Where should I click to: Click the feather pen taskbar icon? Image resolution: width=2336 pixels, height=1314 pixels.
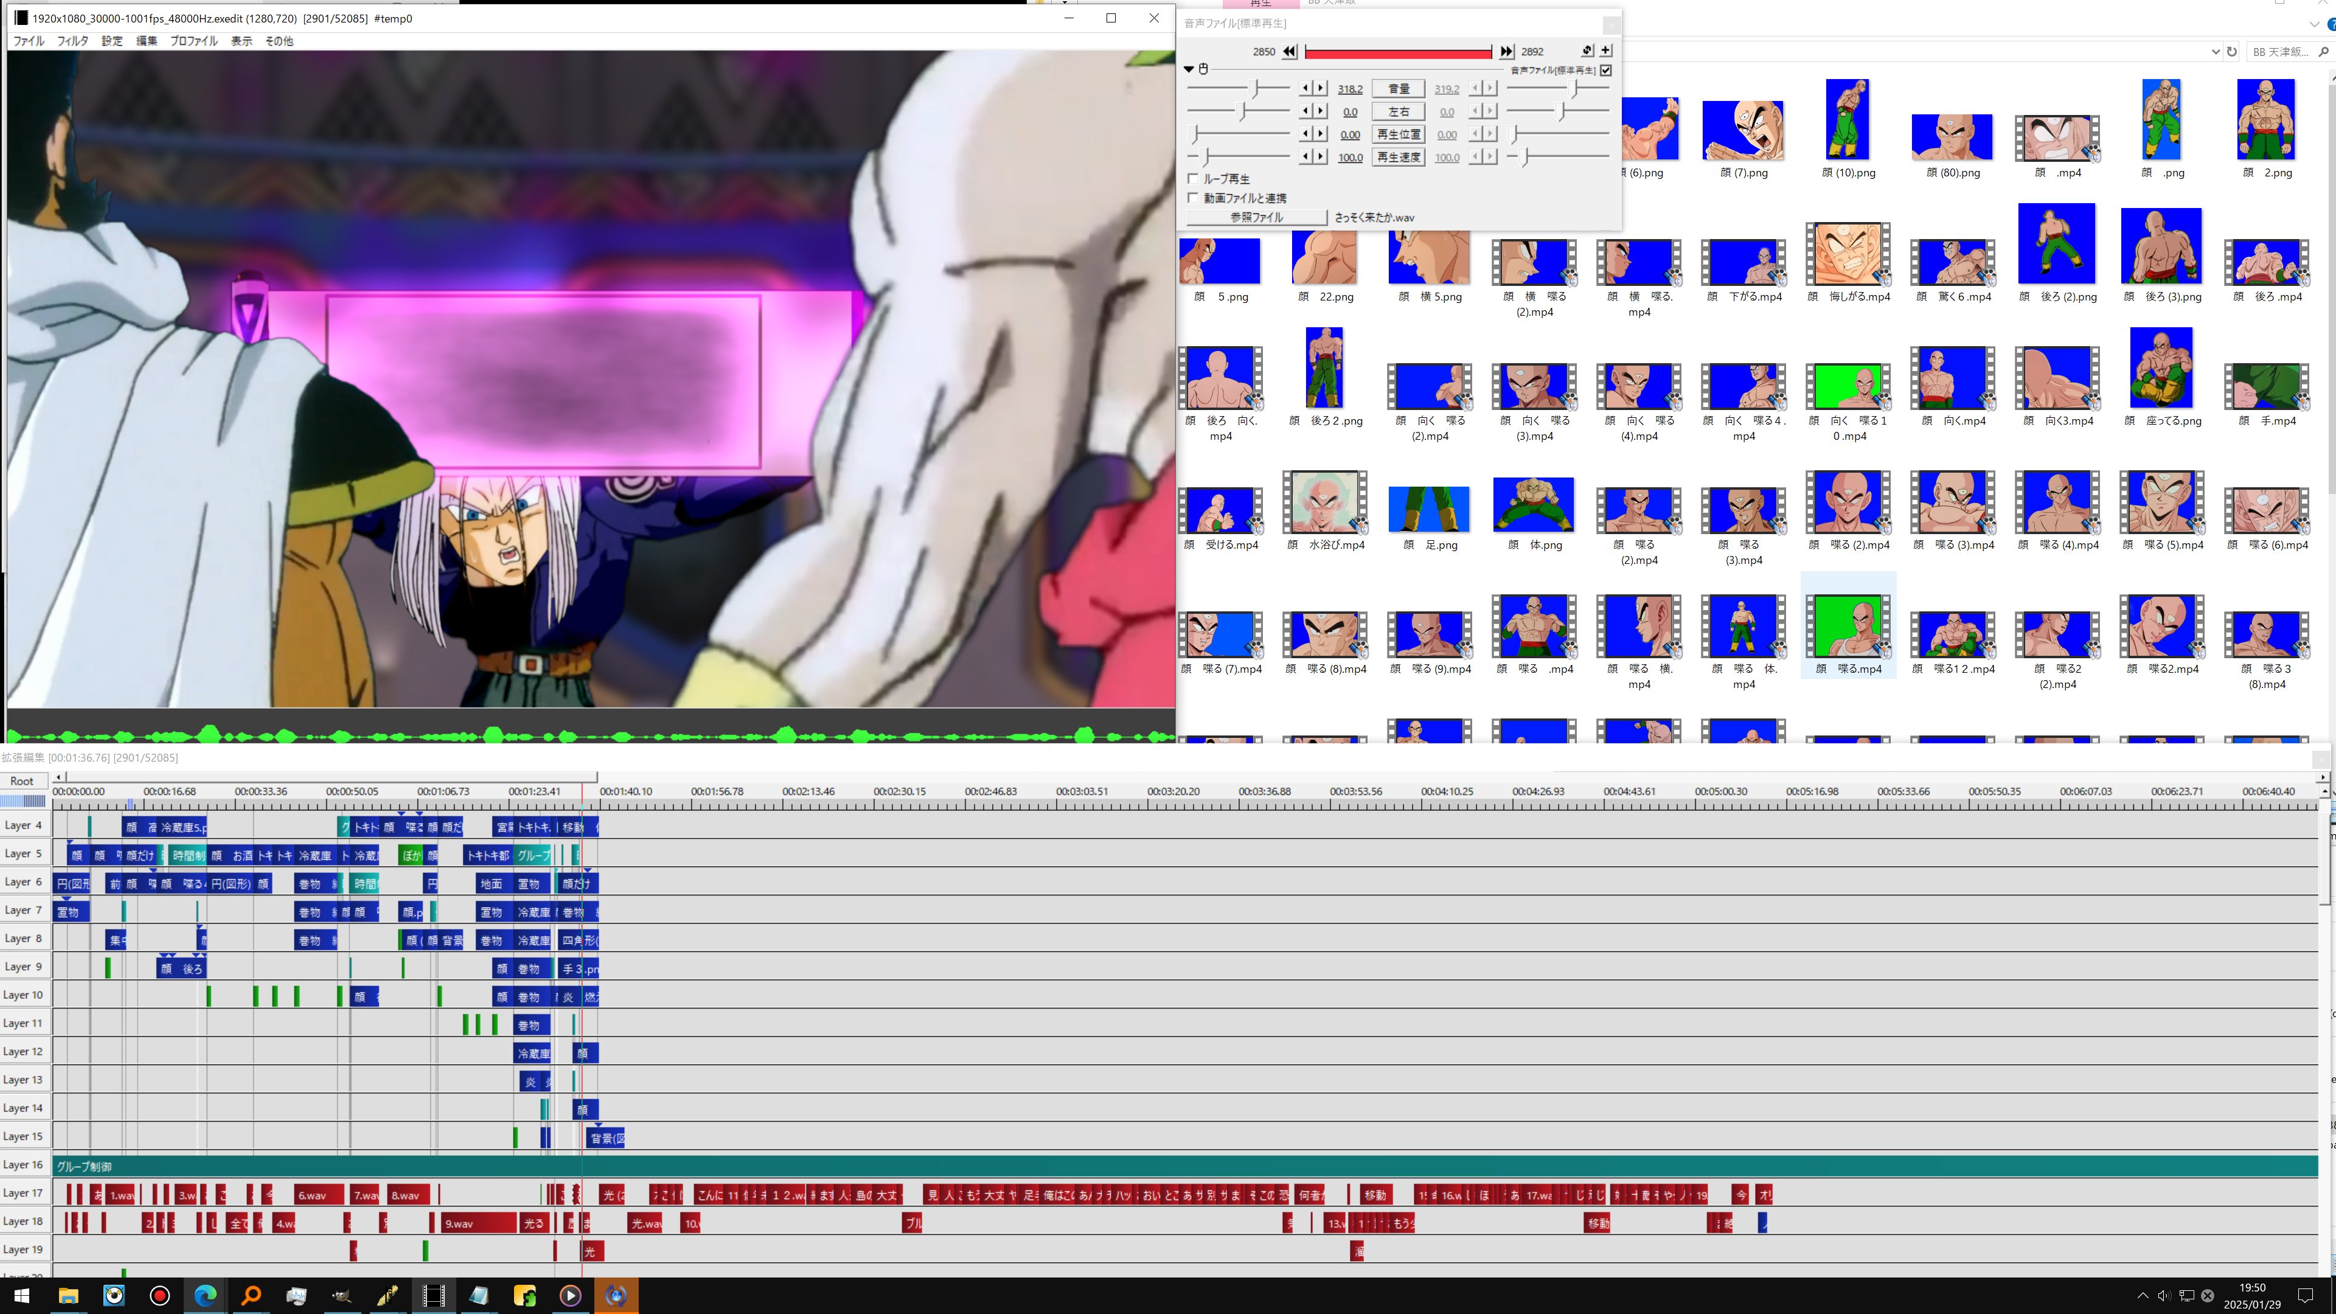click(x=388, y=1295)
